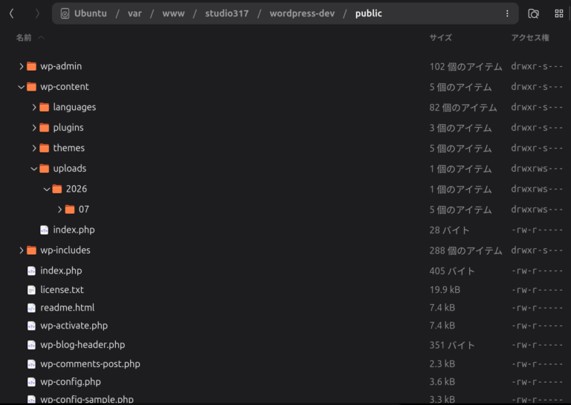Select the wp-comments-post.php file name

click(90, 363)
